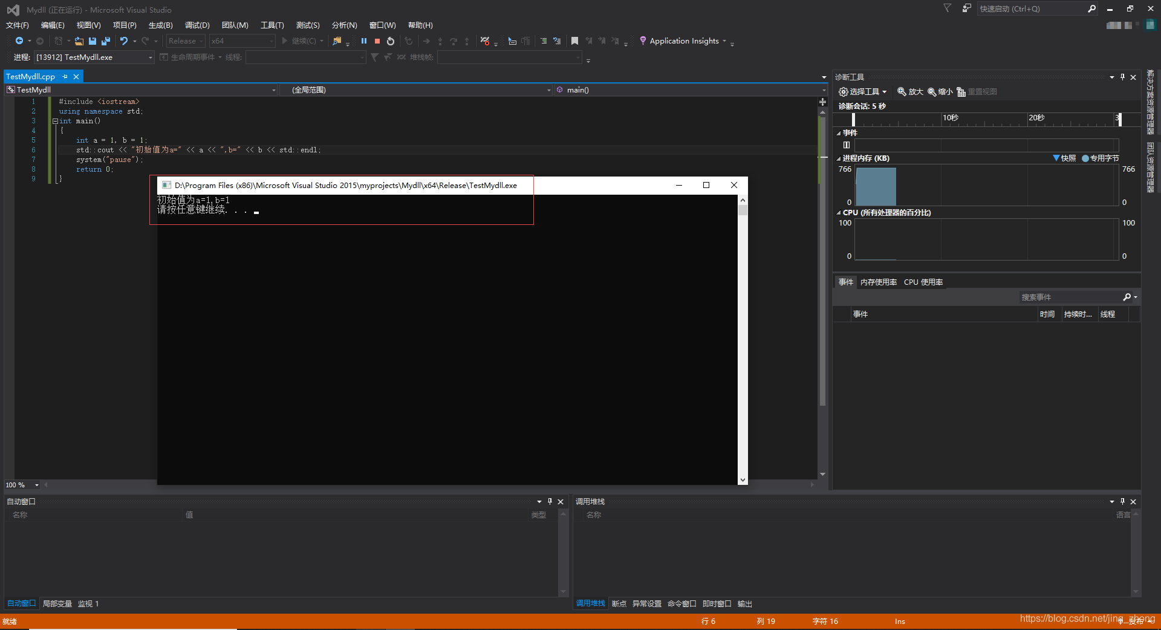1161x630 pixels.
Task: Collapse the Events (事件) graph section
Action: tap(839, 133)
